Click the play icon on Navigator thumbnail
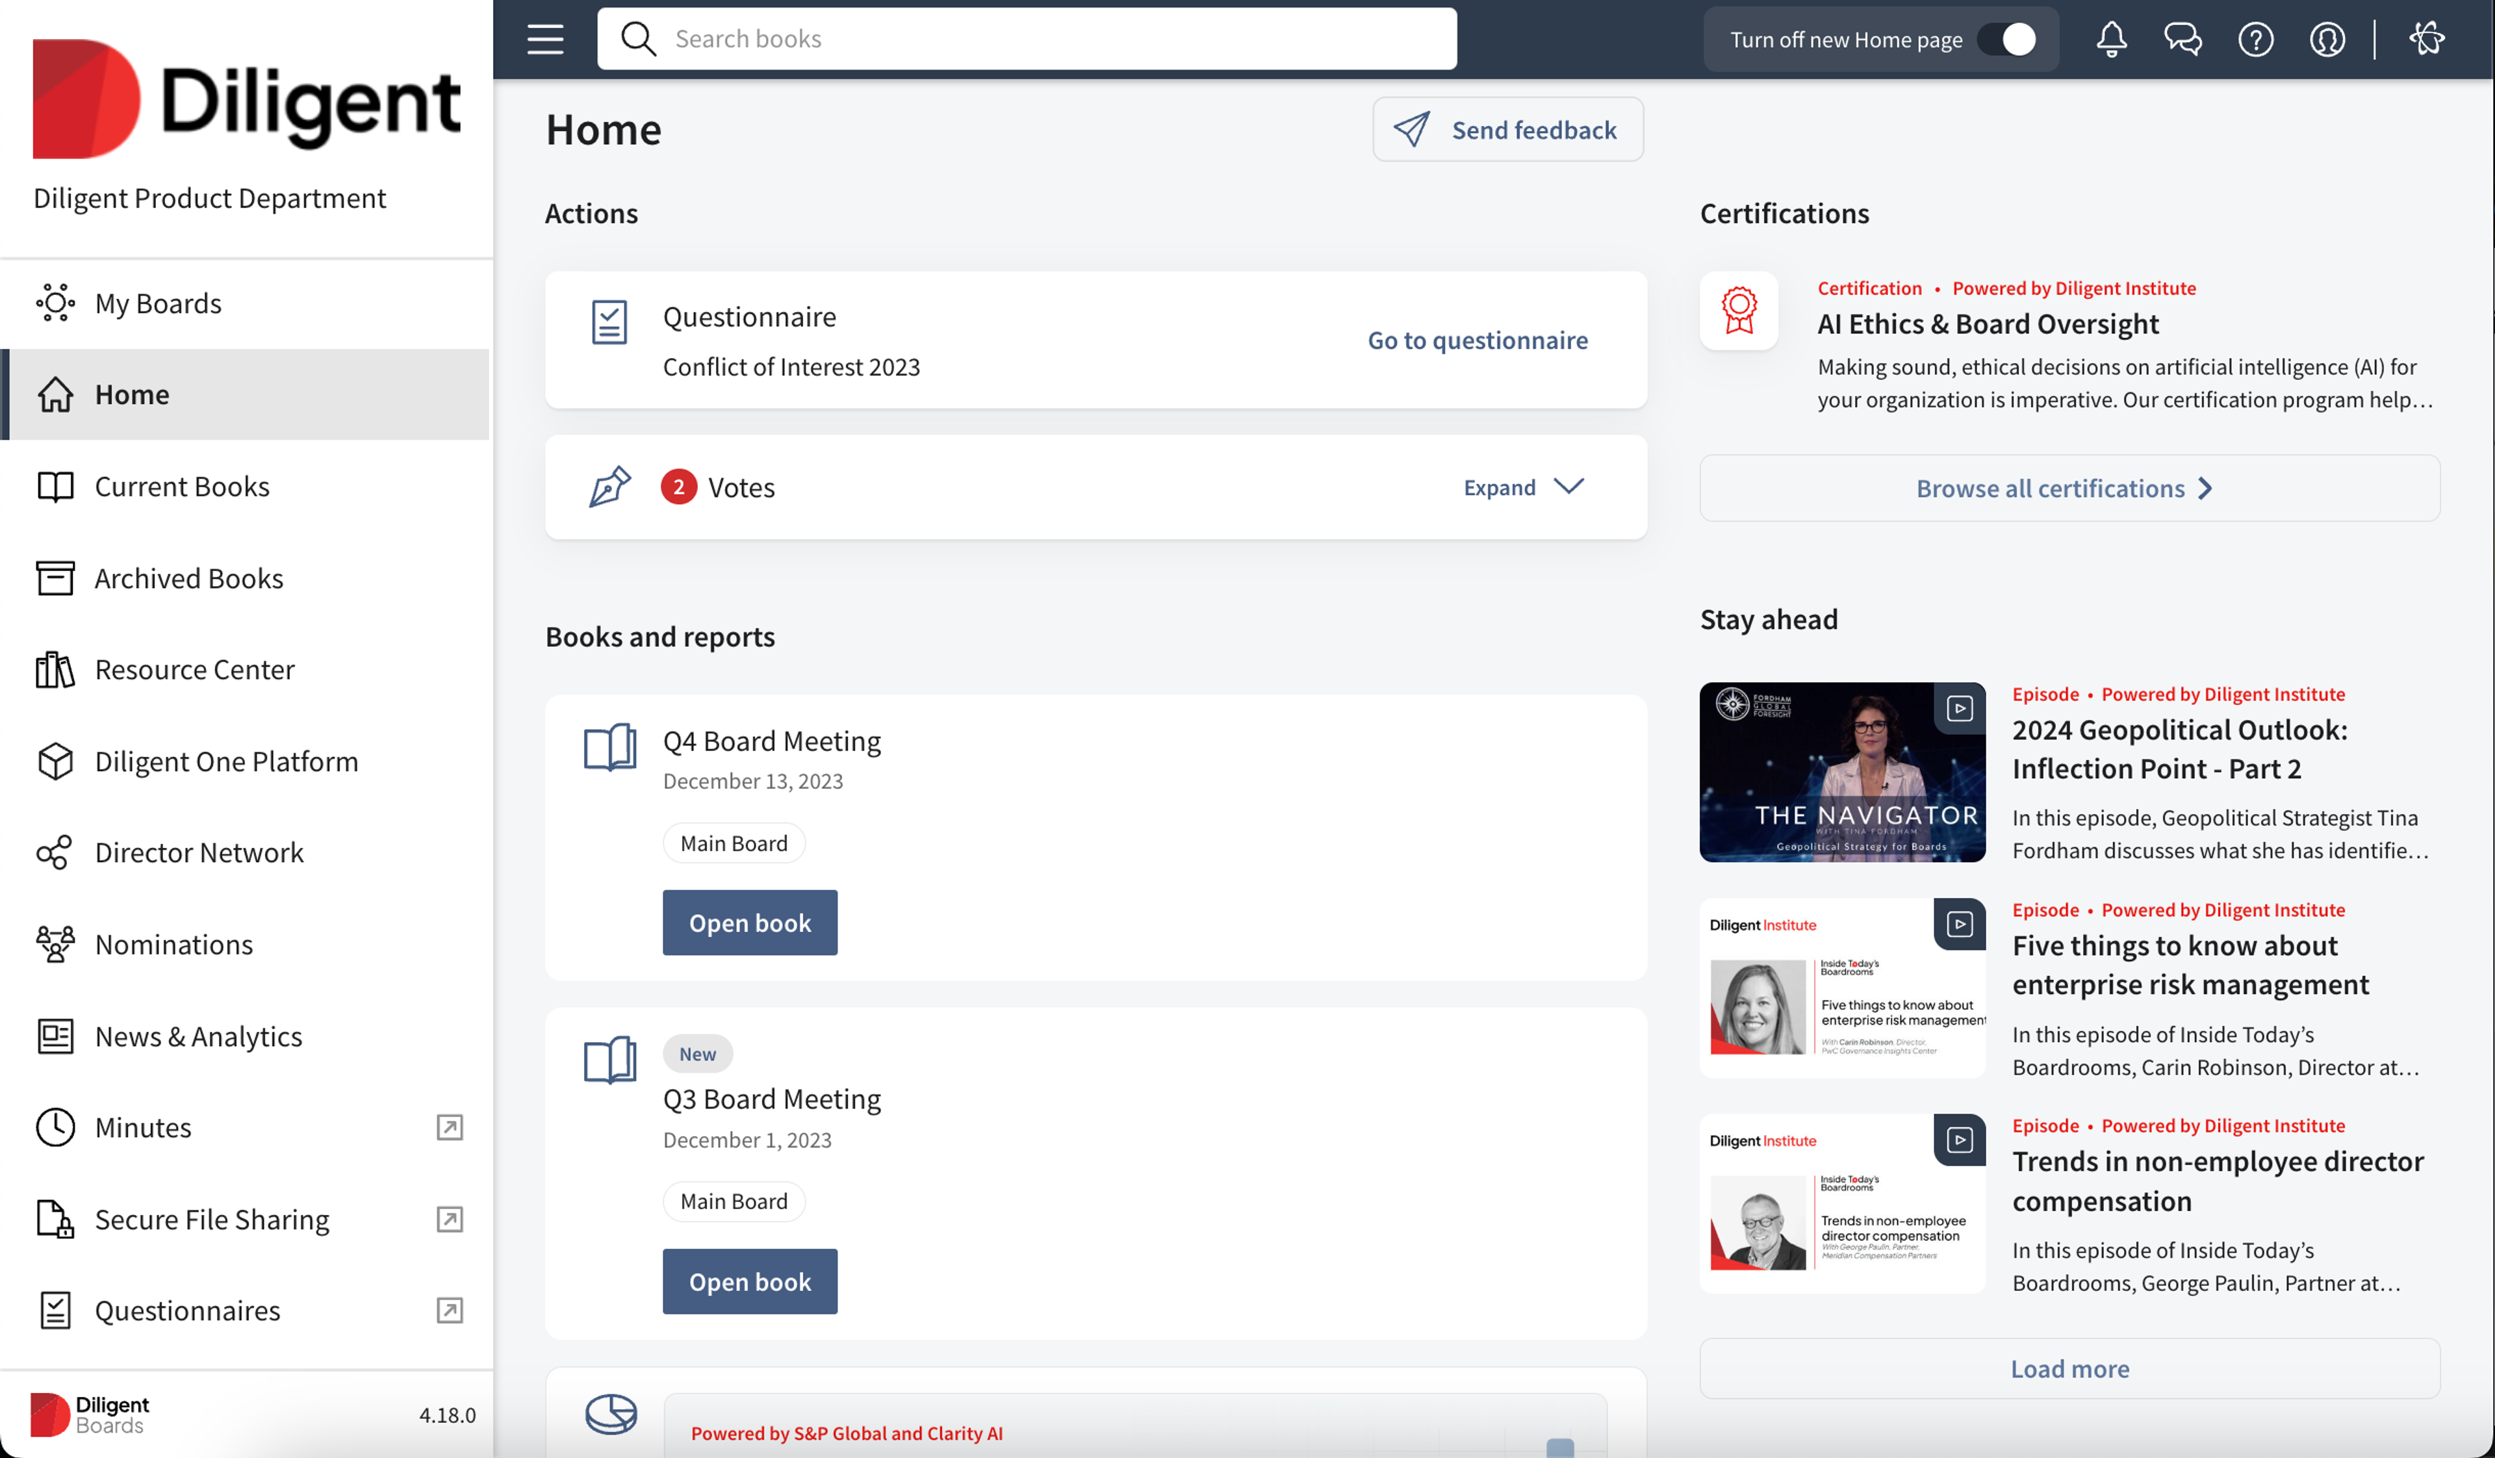Screen dimensions: 2495x1458 pyautogui.click(x=1960, y=709)
